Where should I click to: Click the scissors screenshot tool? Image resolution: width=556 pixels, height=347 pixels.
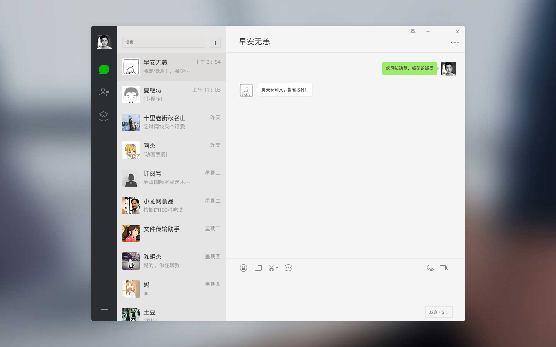271,268
